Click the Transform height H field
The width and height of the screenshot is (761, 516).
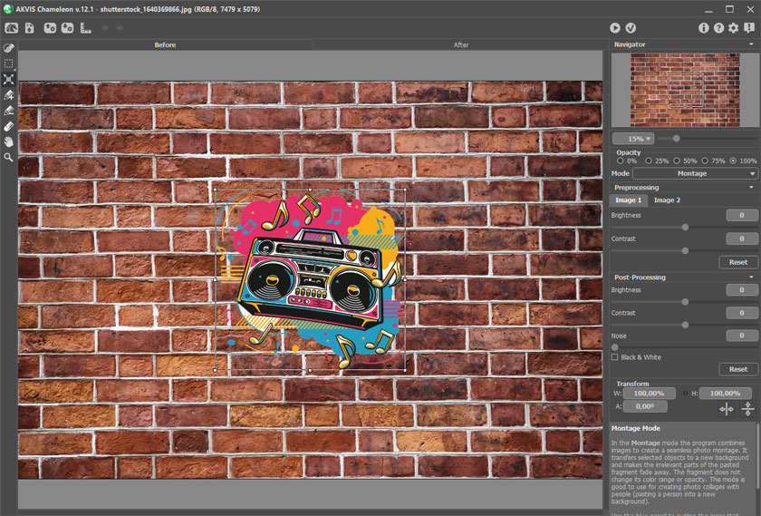726,393
